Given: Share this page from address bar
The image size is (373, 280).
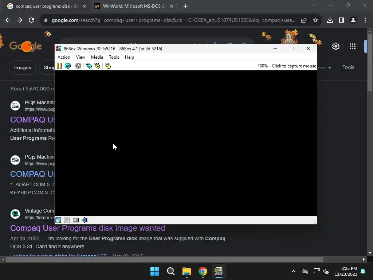Looking at the screenshot, I should click(x=304, y=20).
